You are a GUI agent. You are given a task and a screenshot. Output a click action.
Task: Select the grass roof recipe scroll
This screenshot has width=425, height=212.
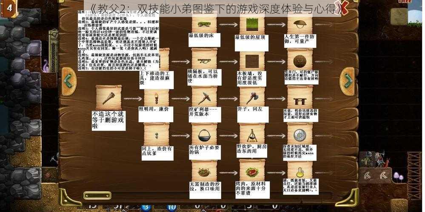tap(252, 23)
